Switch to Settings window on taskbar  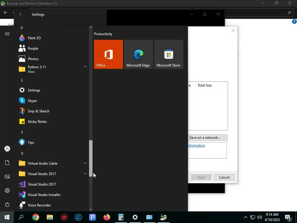click(x=135, y=217)
